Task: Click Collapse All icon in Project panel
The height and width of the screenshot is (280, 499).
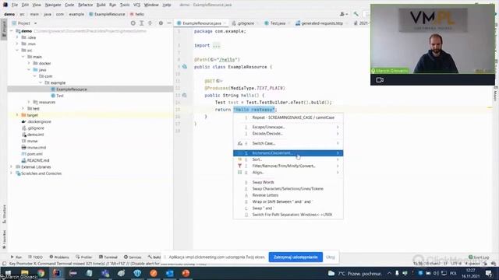Action: tap(150, 23)
